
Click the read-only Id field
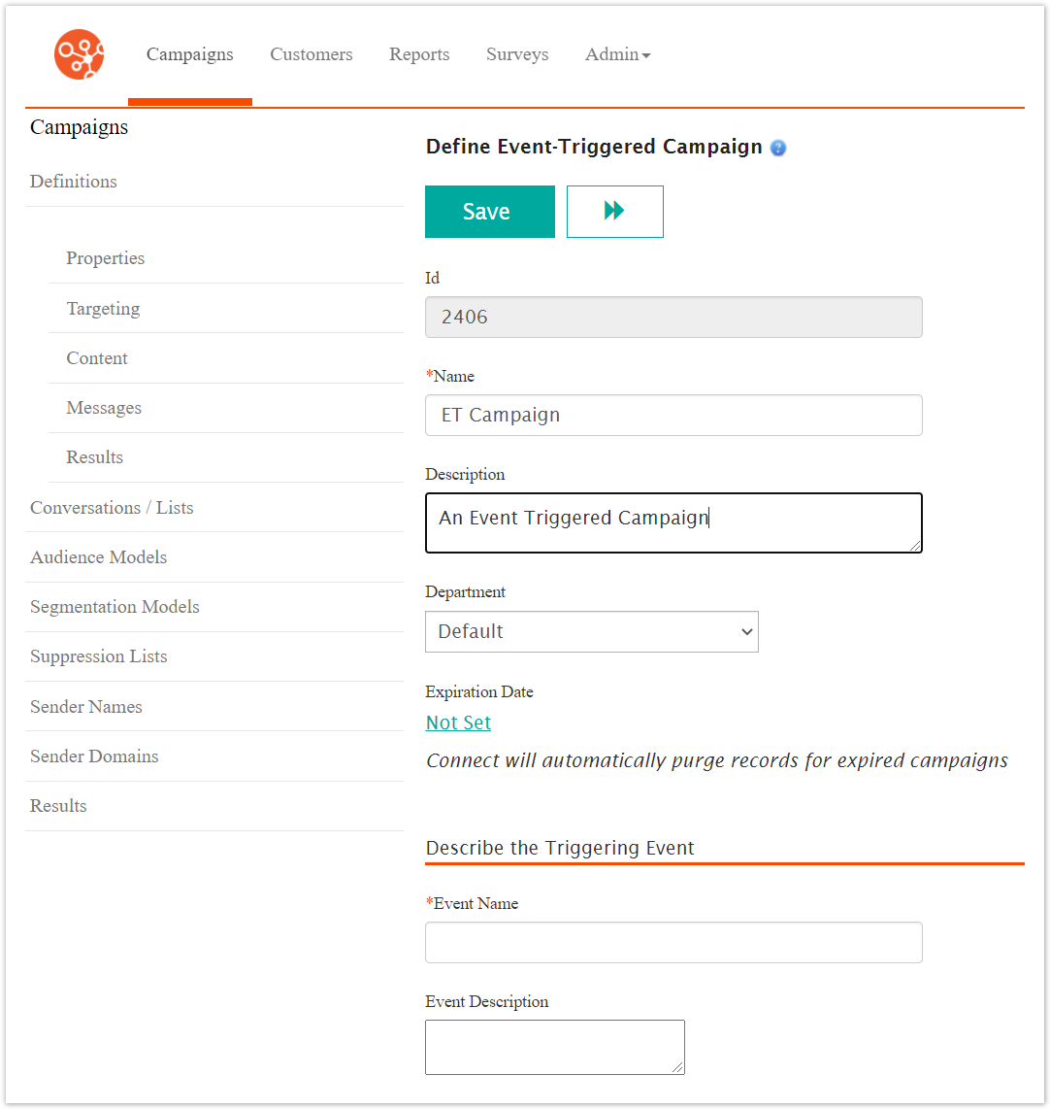pos(673,317)
